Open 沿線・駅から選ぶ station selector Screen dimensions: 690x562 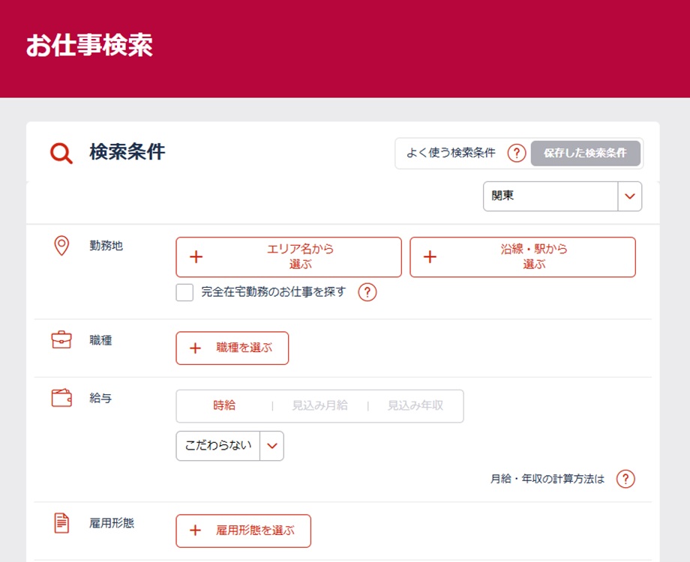click(523, 257)
